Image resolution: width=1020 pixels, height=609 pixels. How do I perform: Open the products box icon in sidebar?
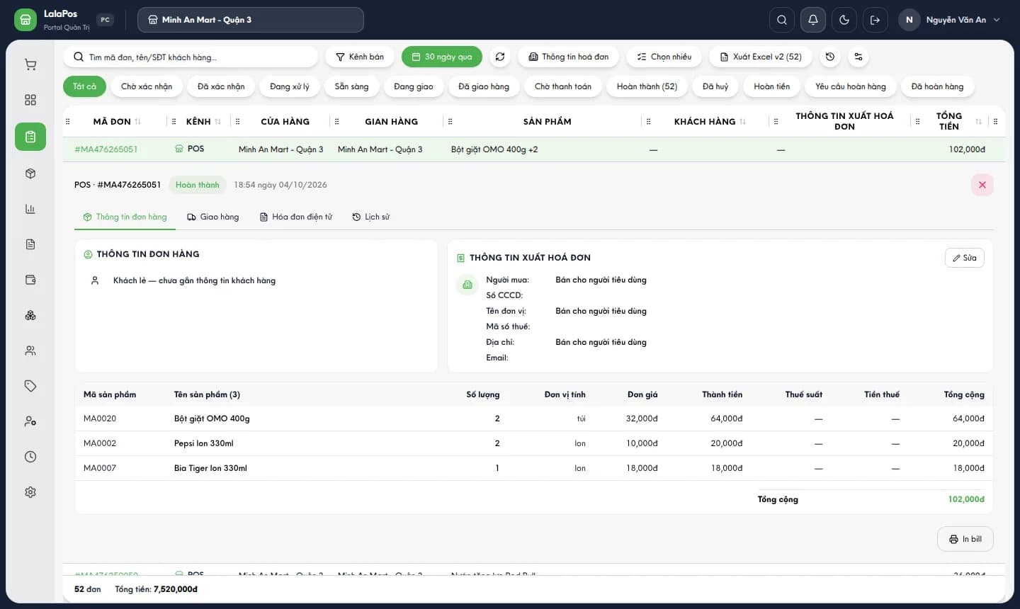pos(30,173)
